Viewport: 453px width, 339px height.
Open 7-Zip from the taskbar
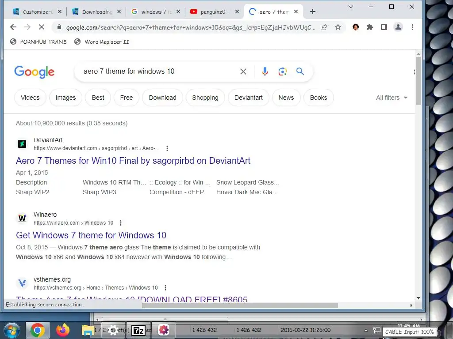click(138, 330)
